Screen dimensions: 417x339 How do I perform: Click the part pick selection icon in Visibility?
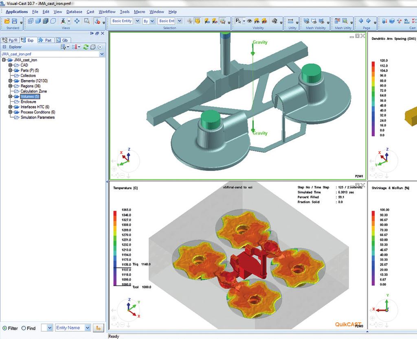[238, 21]
